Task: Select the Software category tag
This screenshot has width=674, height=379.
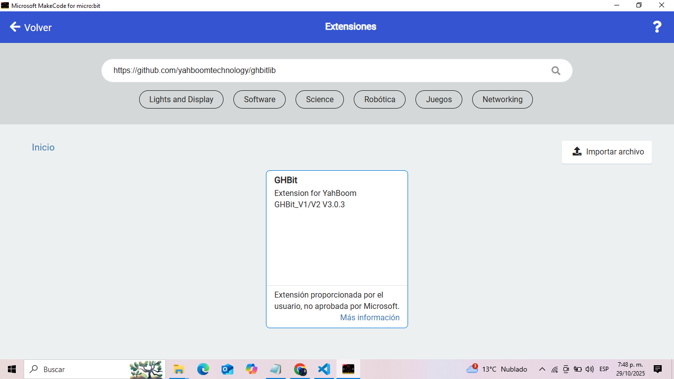Action: point(260,99)
